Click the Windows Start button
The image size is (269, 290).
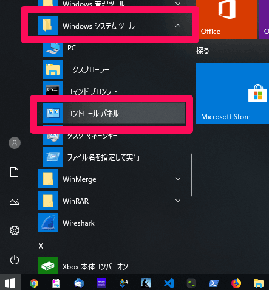[x=10, y=283]
